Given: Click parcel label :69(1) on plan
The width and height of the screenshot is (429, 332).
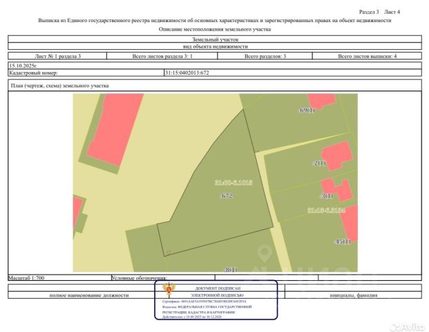Looking at the screenshot, I should [307, 110].
